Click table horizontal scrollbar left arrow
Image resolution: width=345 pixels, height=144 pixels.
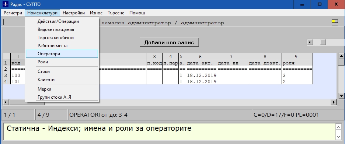point(6,102)
